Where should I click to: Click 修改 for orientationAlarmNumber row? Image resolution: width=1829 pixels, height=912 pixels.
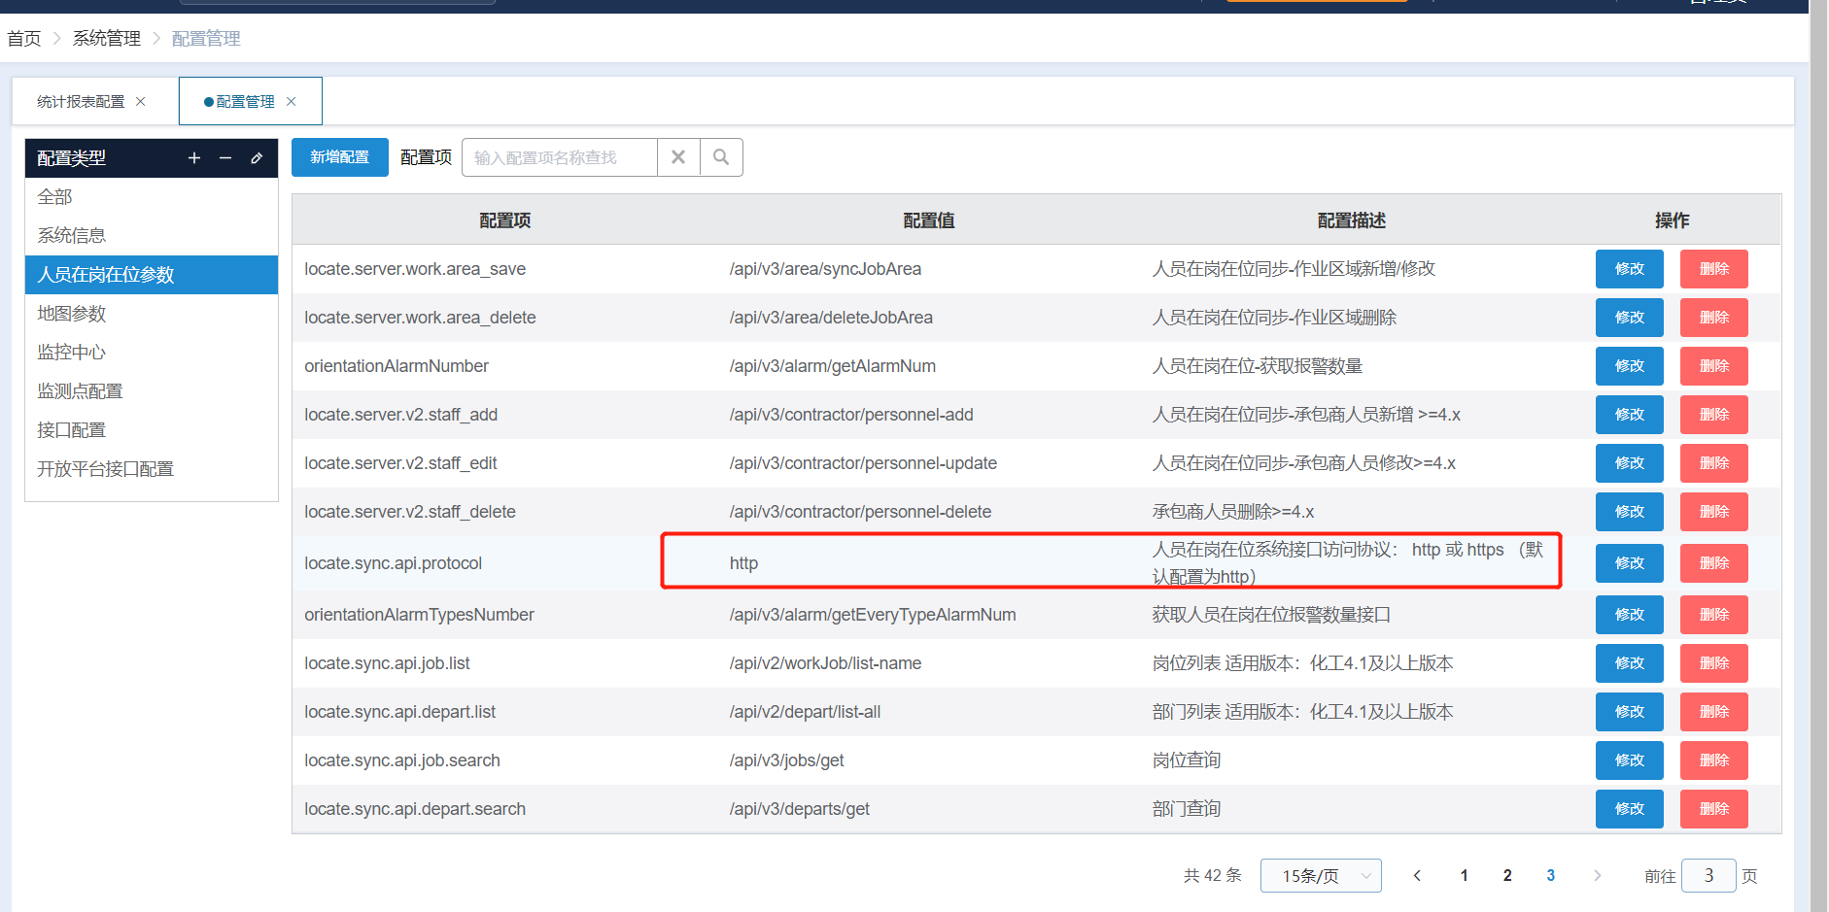(1630, 366)
